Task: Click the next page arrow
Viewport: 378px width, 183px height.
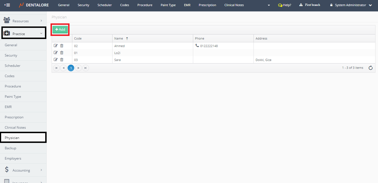Action: click(78, 68)
